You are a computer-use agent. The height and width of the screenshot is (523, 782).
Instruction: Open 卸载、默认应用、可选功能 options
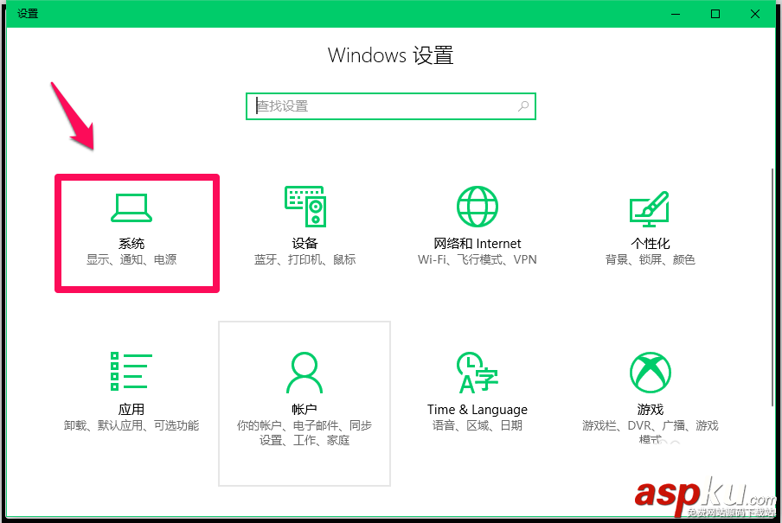(131, 425)
